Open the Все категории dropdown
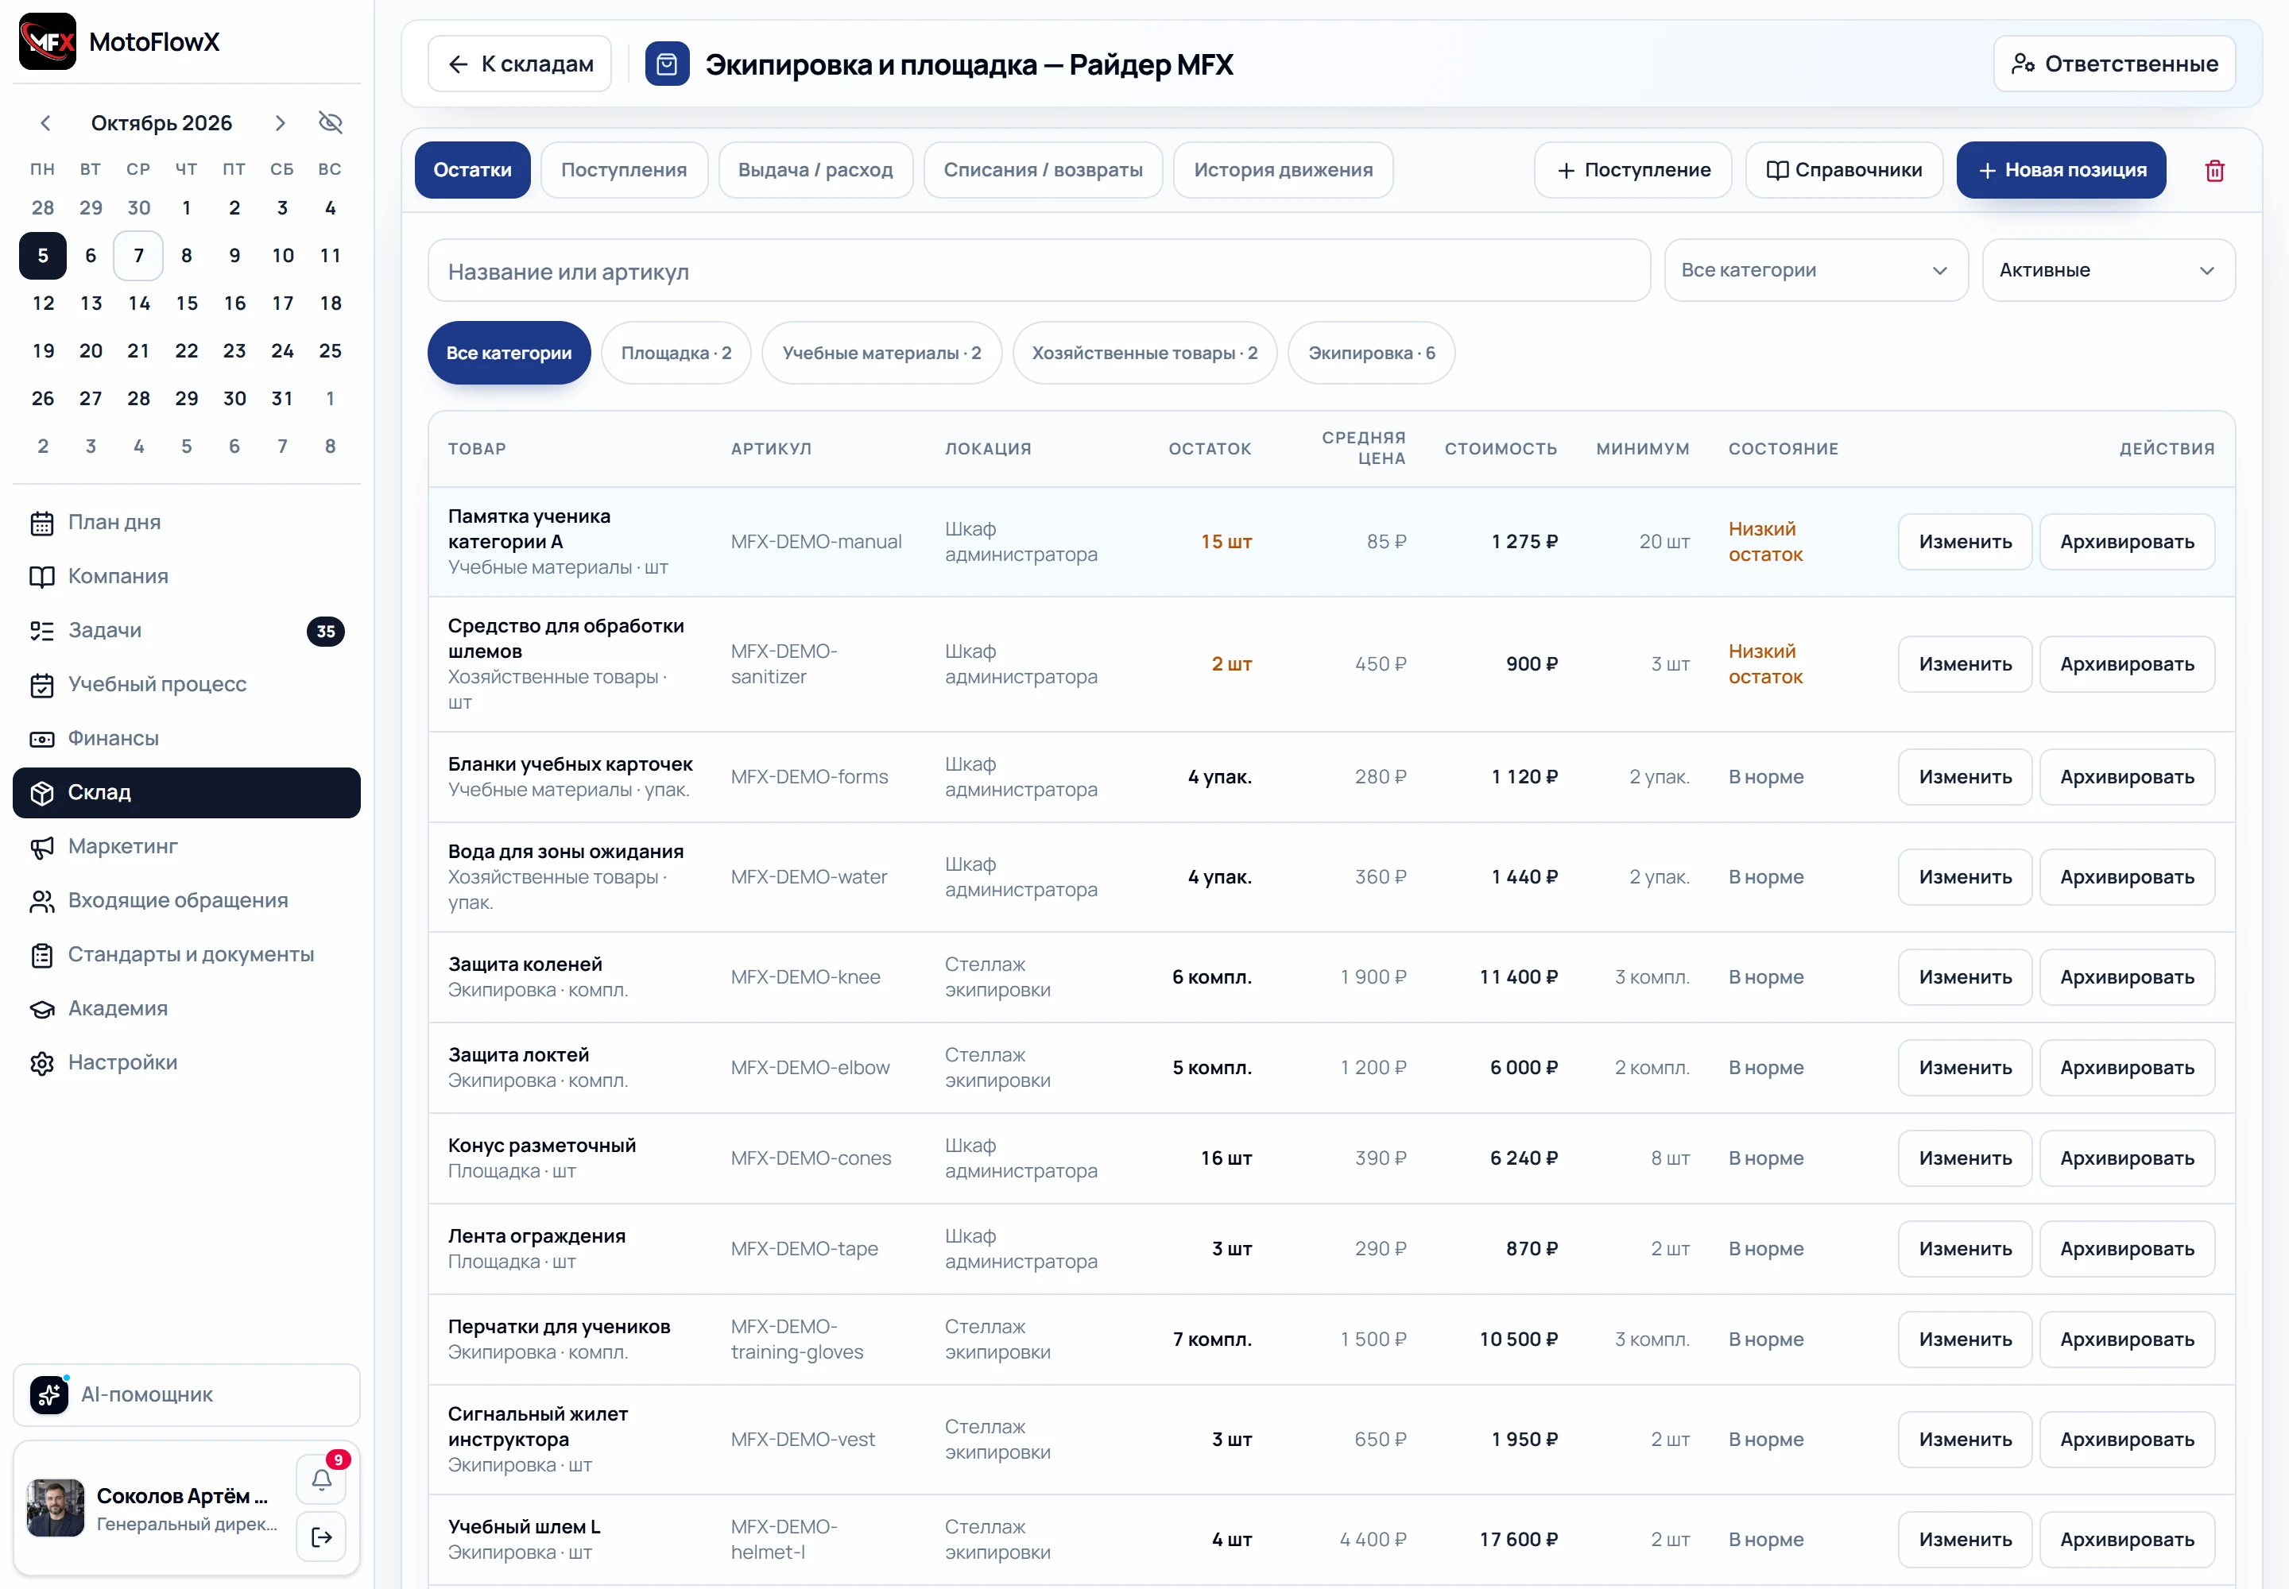This screenshot has height=1589, width=2289. click(x=1816, y=270)
